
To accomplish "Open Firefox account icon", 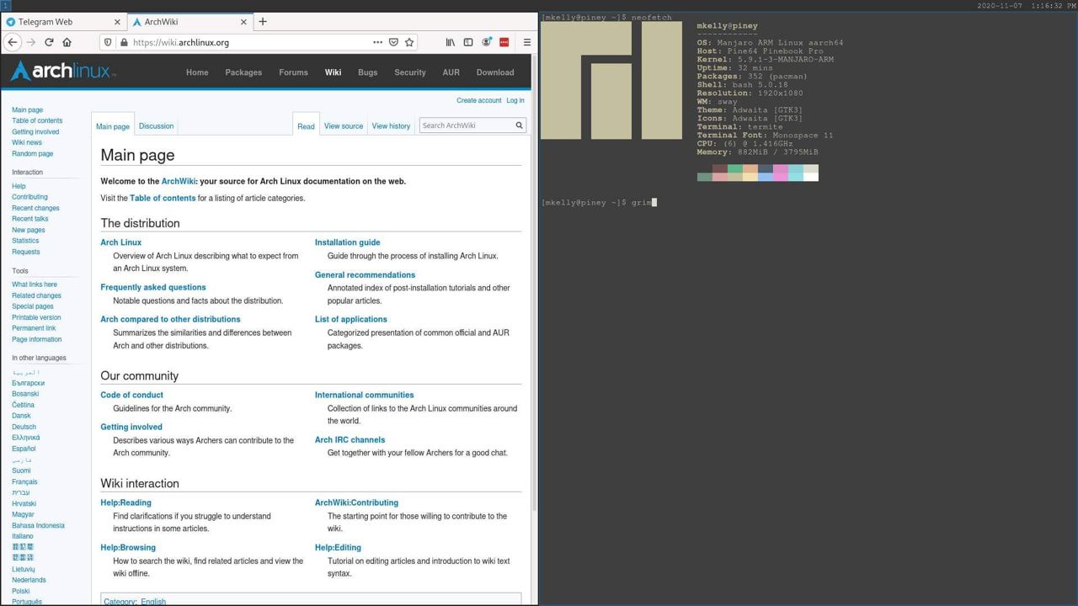I will [486, 42].
